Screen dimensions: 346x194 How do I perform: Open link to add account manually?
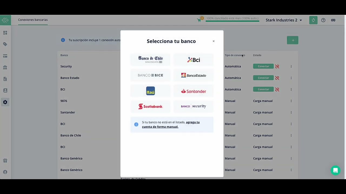click(x=171, y=124)
